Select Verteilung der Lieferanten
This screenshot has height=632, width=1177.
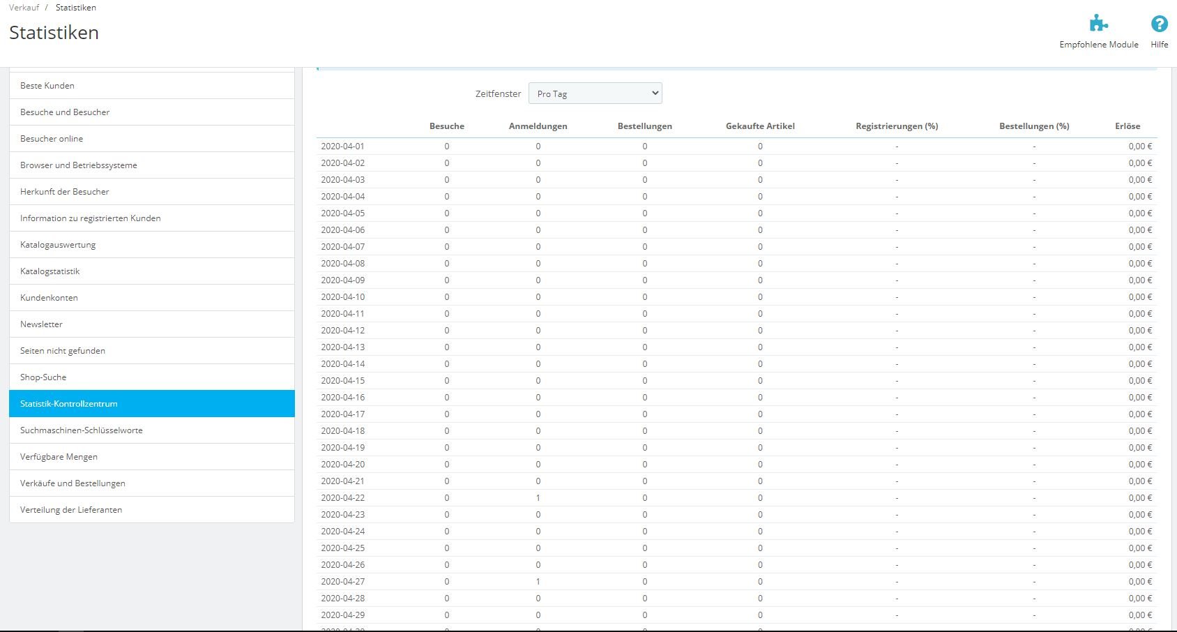tap(152, 510)
